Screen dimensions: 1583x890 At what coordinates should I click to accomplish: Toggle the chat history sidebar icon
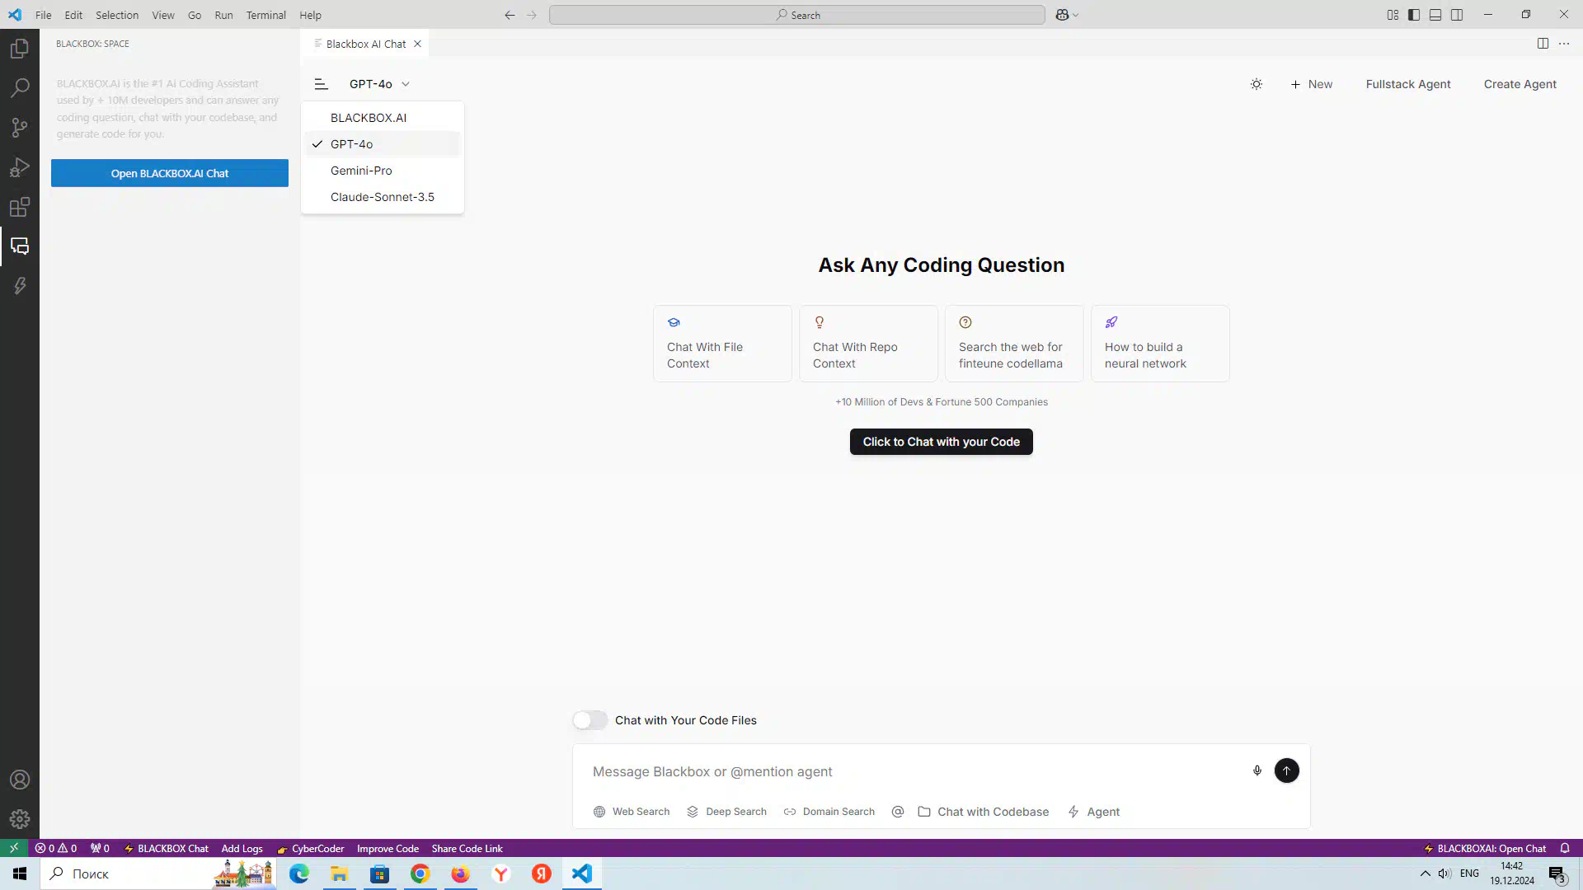click(322, 84)
